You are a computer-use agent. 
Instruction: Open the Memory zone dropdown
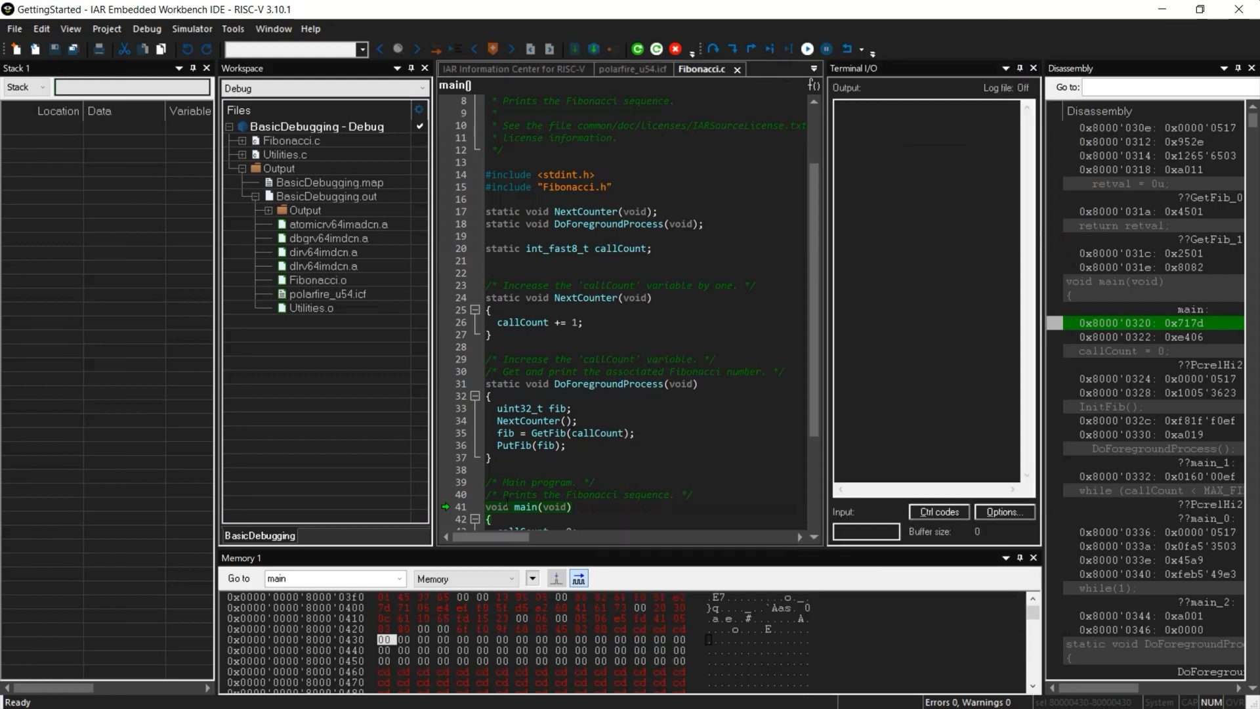click(465, 578)
